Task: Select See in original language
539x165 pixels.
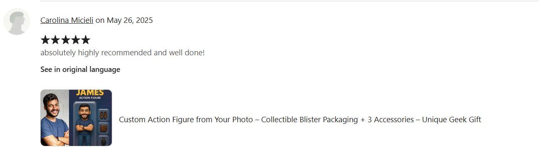Action: coord(80,69)
